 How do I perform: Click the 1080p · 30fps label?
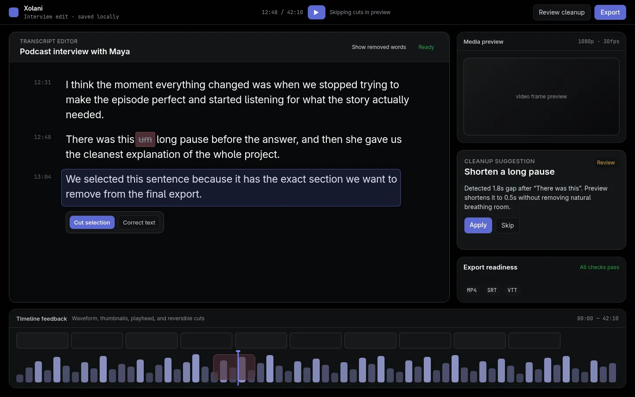(x=598, y=41)
